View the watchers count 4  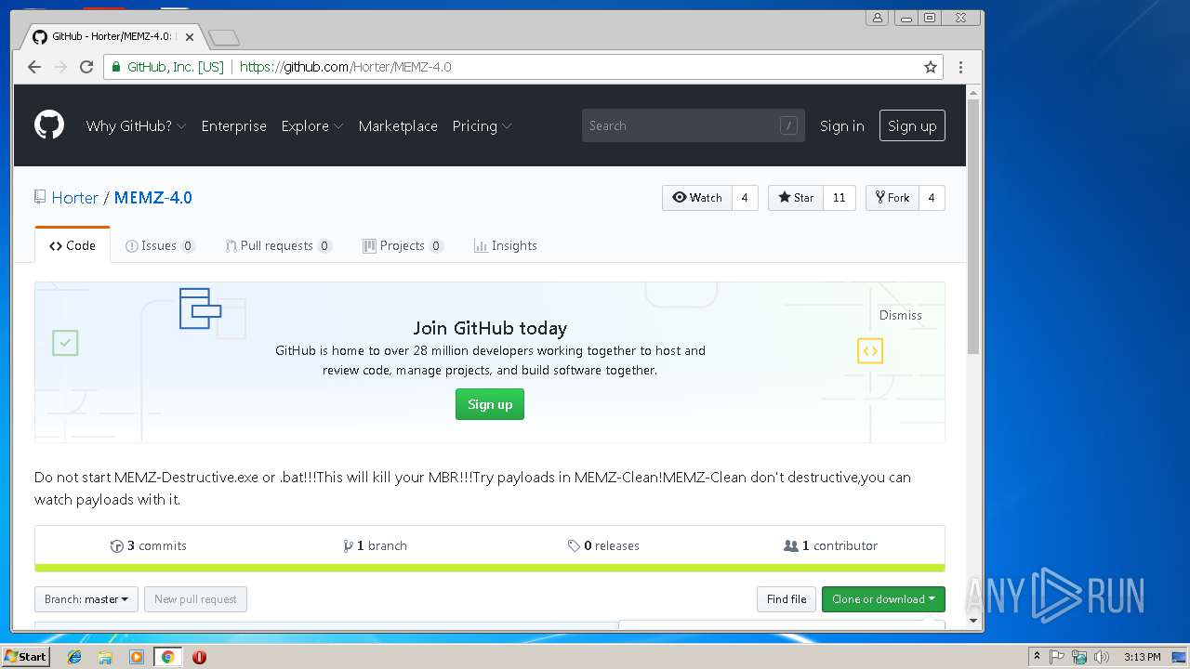tap(745, 198)
